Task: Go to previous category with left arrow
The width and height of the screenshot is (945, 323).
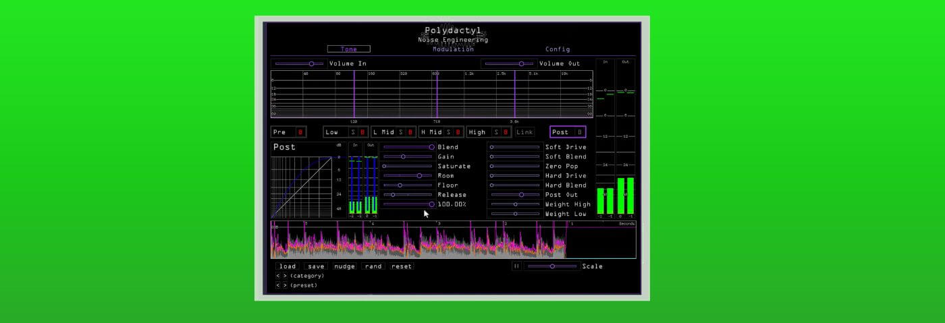Action: tap(278, 276)
